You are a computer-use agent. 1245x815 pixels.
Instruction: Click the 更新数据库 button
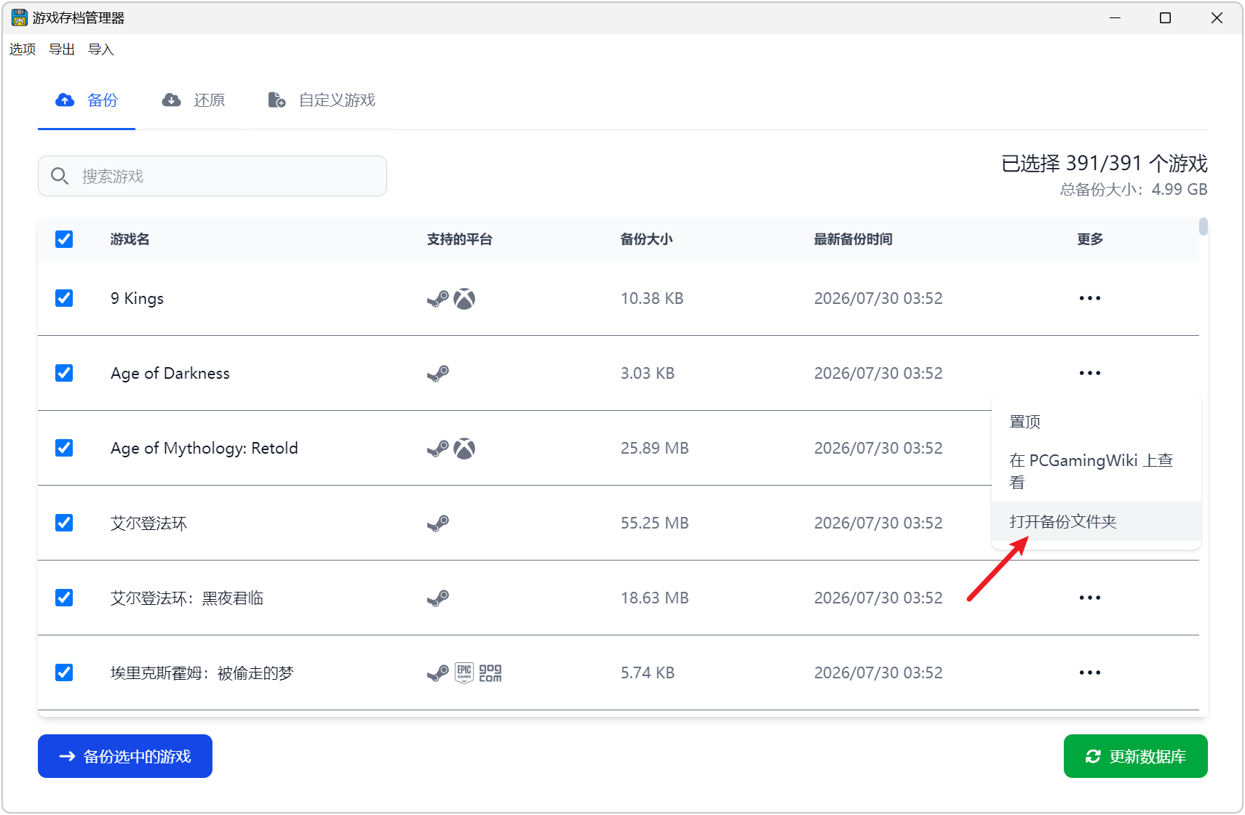1135,756
